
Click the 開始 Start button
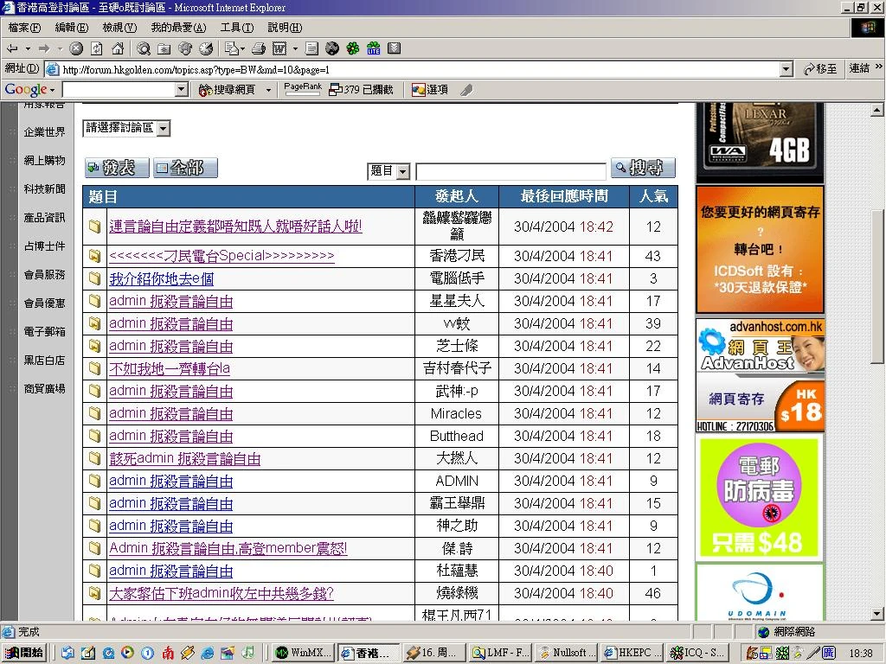point(24,653)
